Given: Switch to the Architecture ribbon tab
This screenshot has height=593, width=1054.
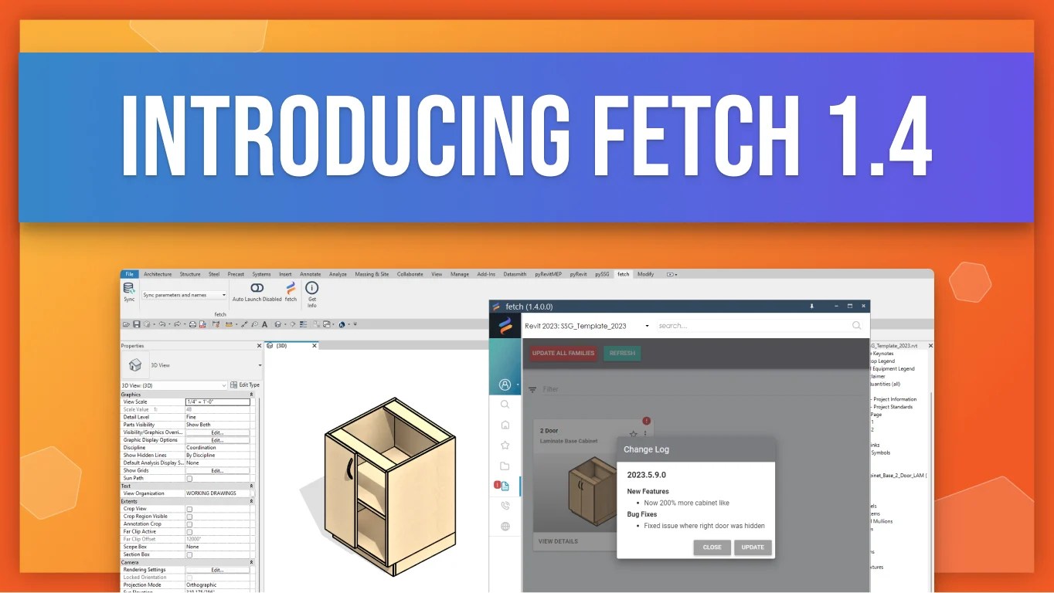Looking at the screenshot, I should 158,274.
